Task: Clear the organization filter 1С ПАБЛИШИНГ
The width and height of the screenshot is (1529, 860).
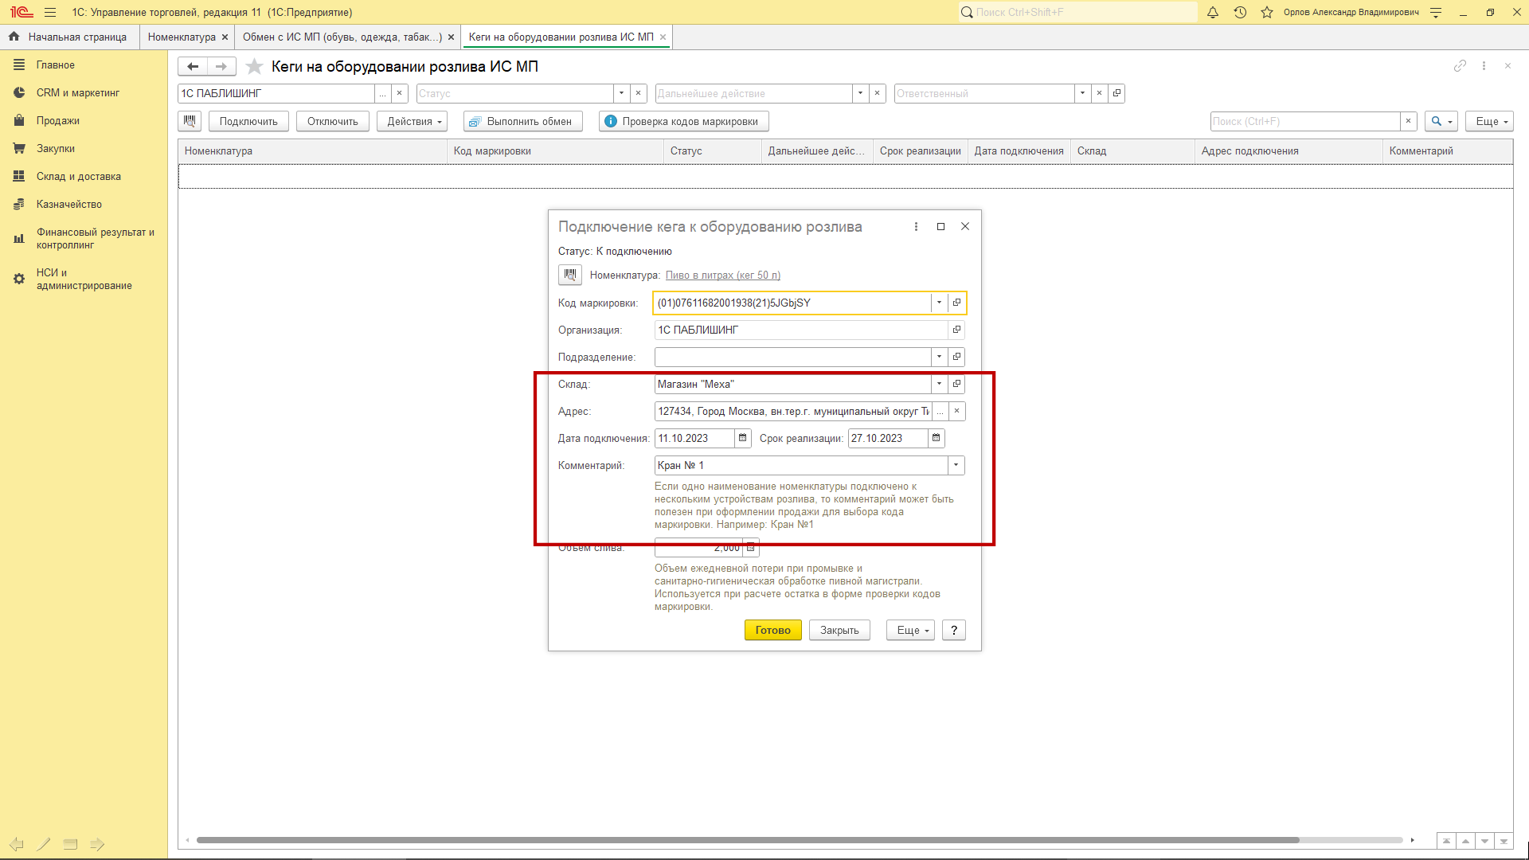Action: click(x=399, y=93)
